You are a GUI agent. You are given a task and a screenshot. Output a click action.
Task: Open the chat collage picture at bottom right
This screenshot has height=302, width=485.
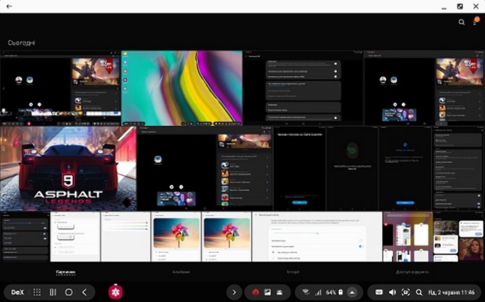pos(459,236)
